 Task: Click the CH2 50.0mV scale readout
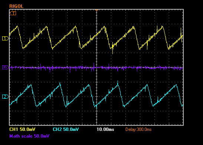click(66, 129)
